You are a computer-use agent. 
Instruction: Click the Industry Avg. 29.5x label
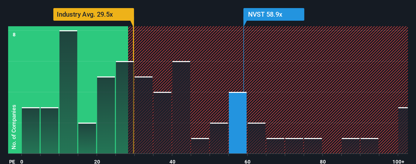tap(93, 14)
